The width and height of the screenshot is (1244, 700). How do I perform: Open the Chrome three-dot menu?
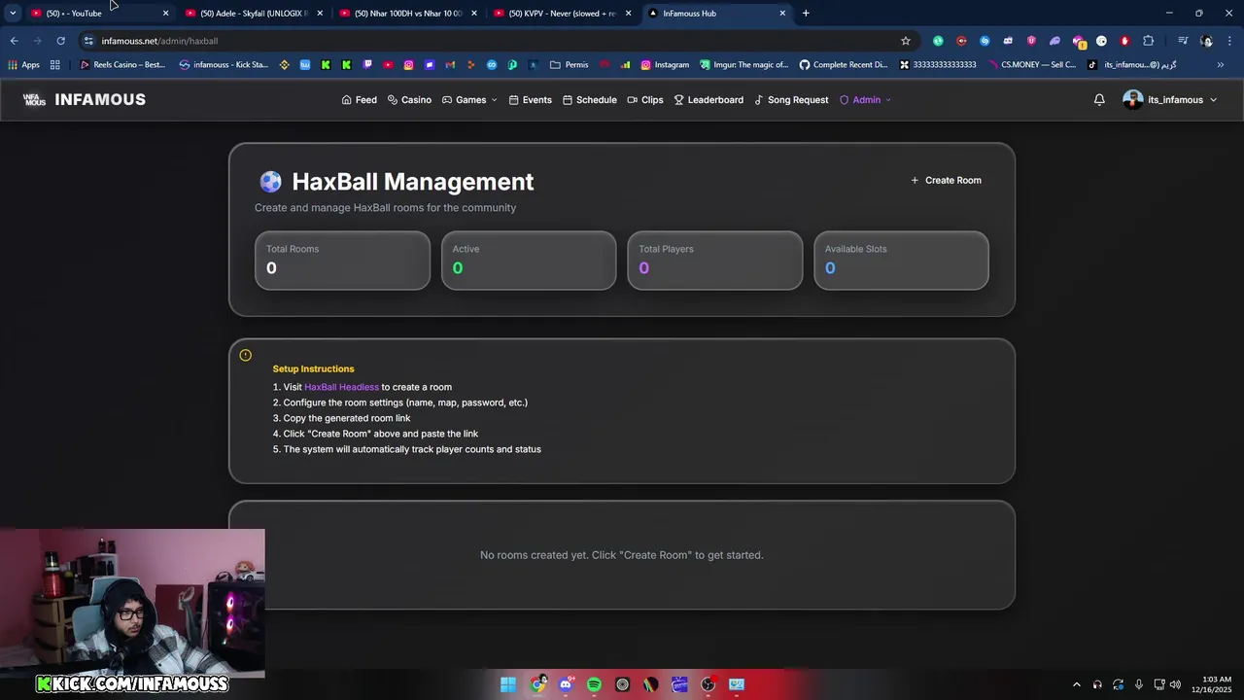(1229, 41)
